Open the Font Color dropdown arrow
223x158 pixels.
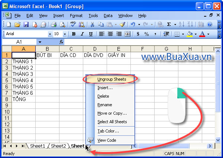209,34
